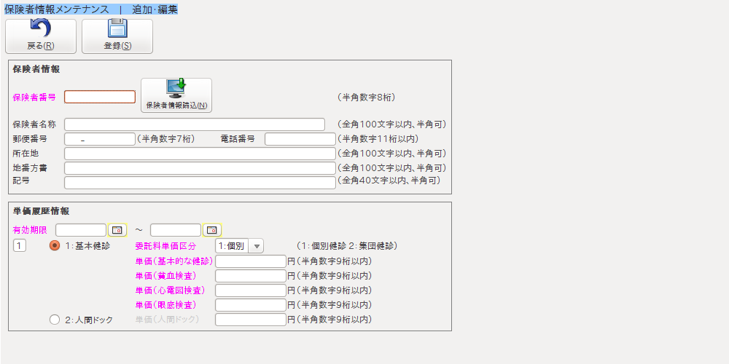Viewport: 729px width, 364px height.
Task: Open calendar picker for 有効期限 end date
Action: (212, 230)
